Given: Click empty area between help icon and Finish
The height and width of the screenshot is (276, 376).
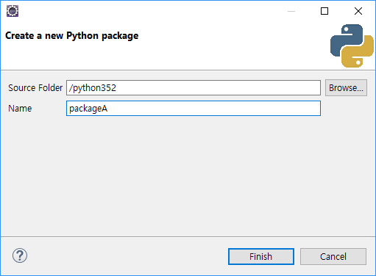Looking at the screenshot, I should pyautogui.click(x=127, y=256).
